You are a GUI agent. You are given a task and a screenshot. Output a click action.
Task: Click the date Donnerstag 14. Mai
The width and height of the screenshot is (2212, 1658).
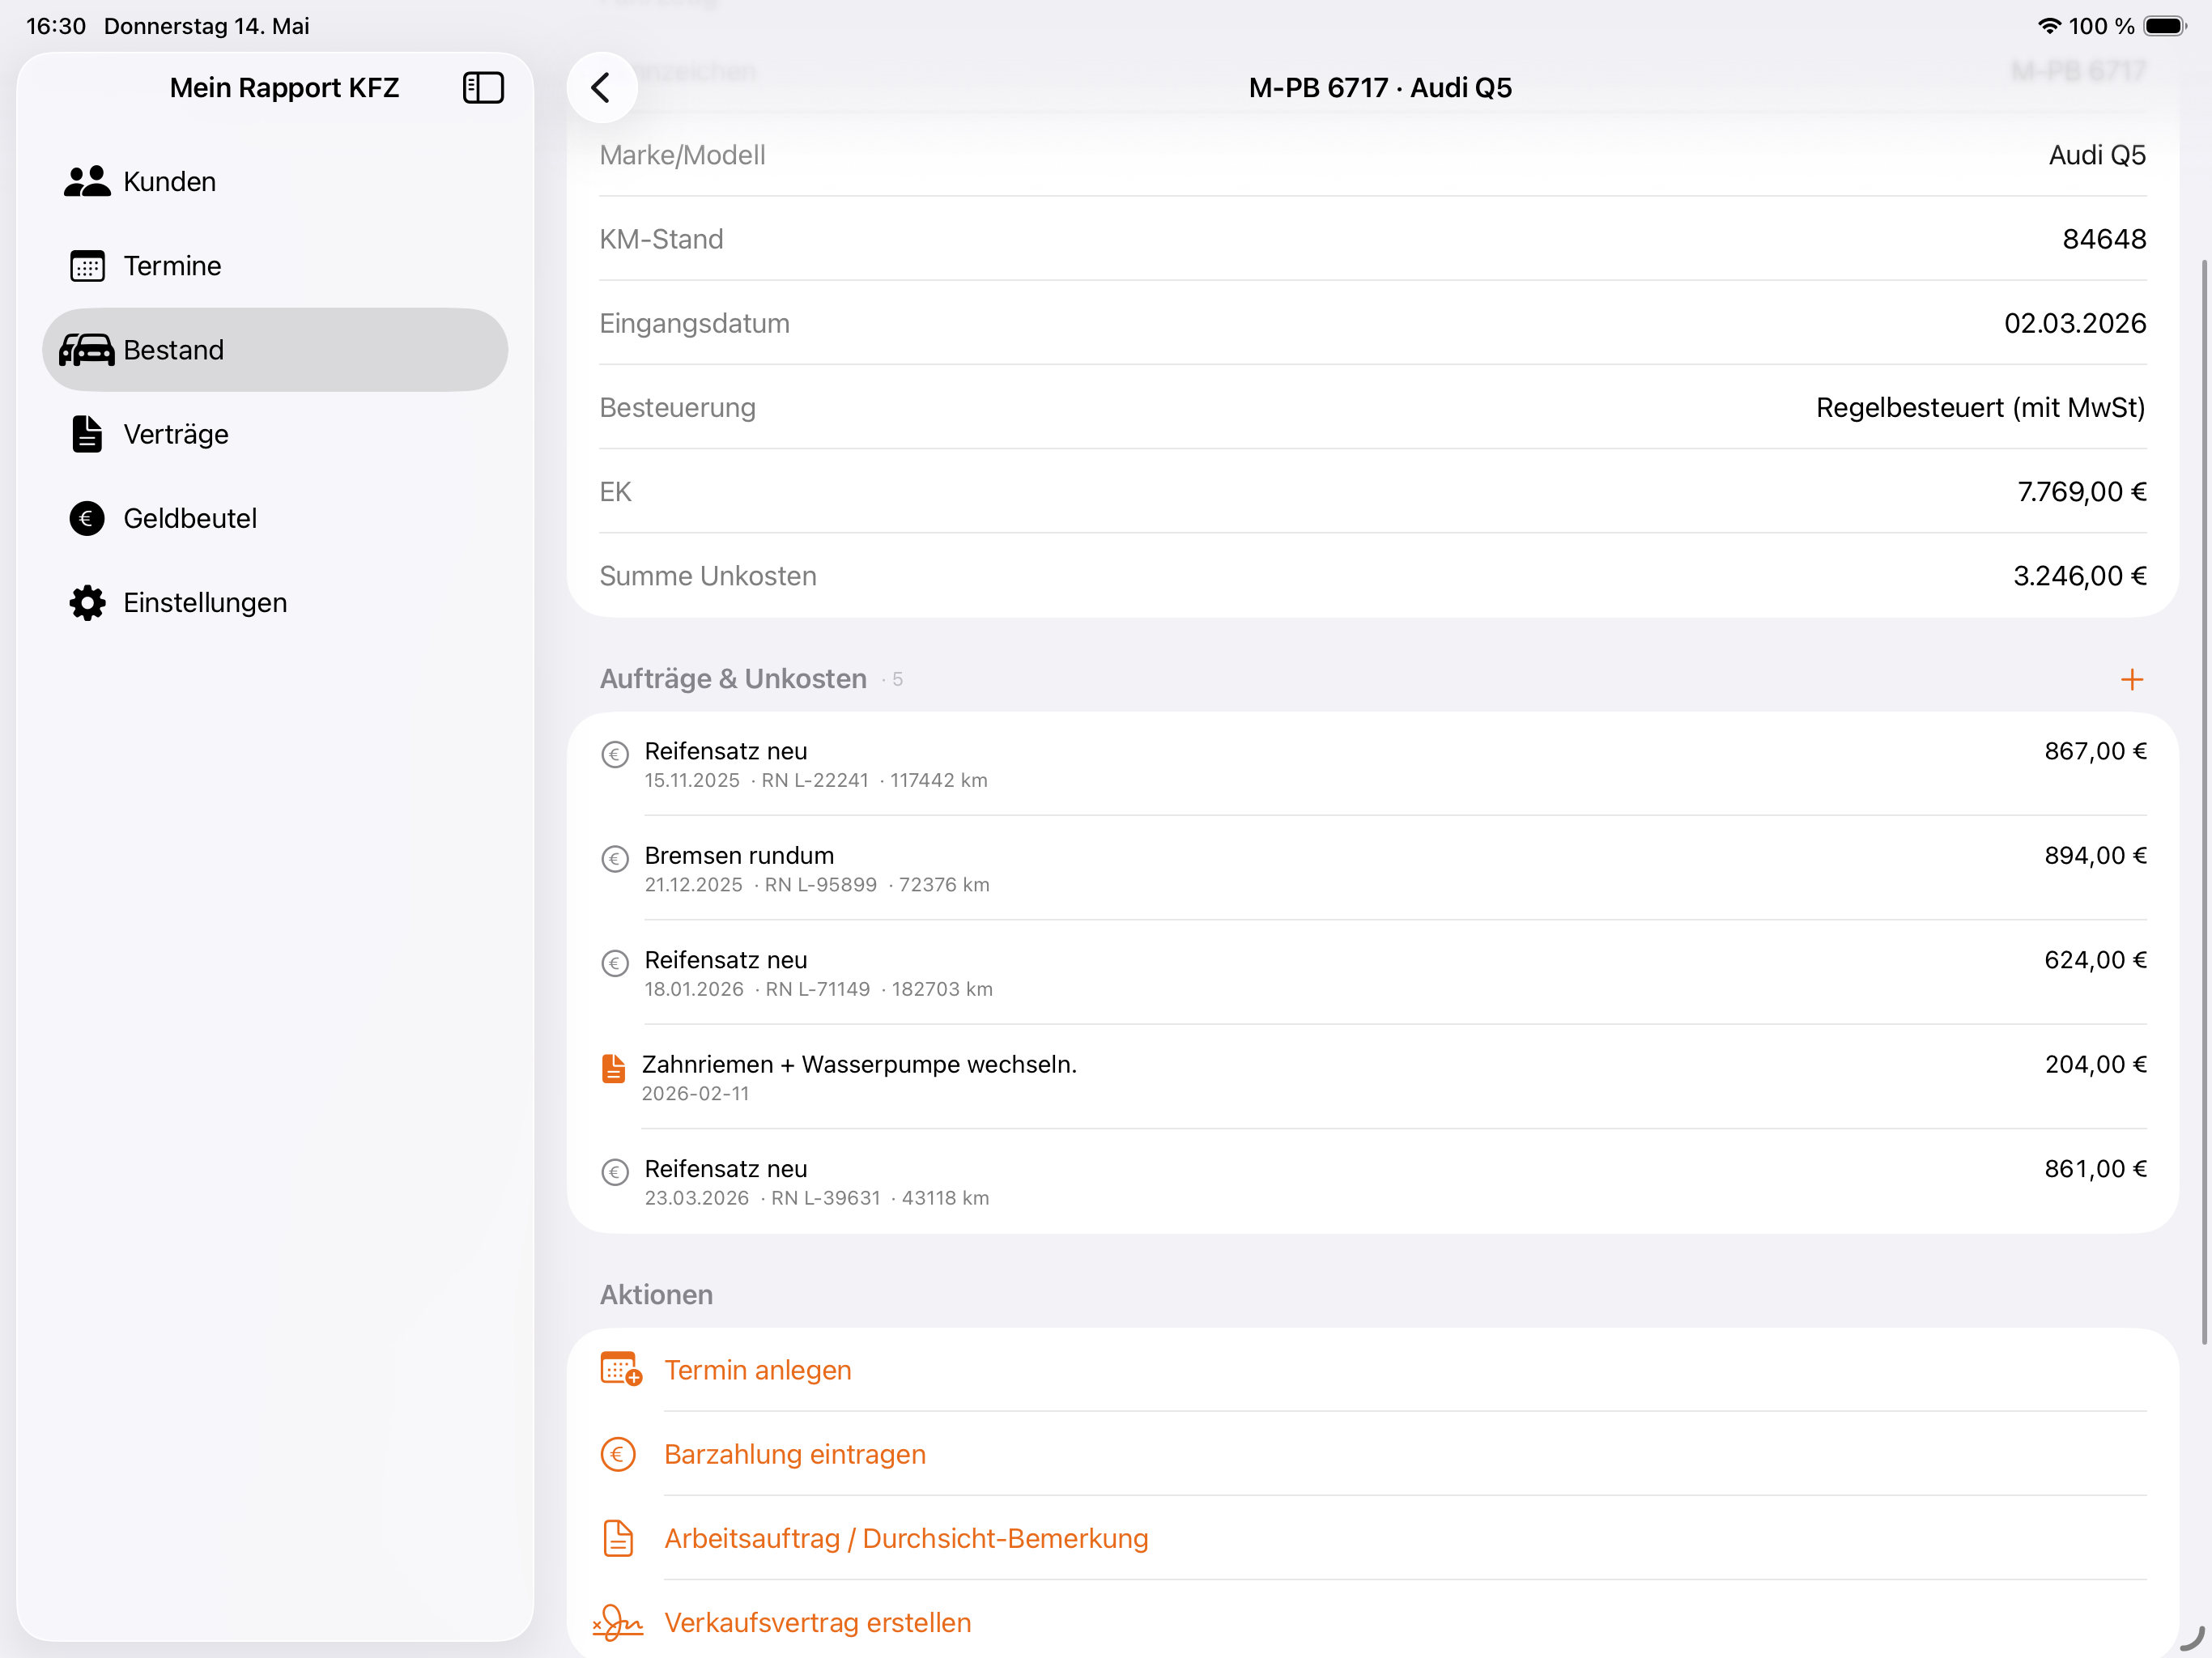click(x=207, y=26)
